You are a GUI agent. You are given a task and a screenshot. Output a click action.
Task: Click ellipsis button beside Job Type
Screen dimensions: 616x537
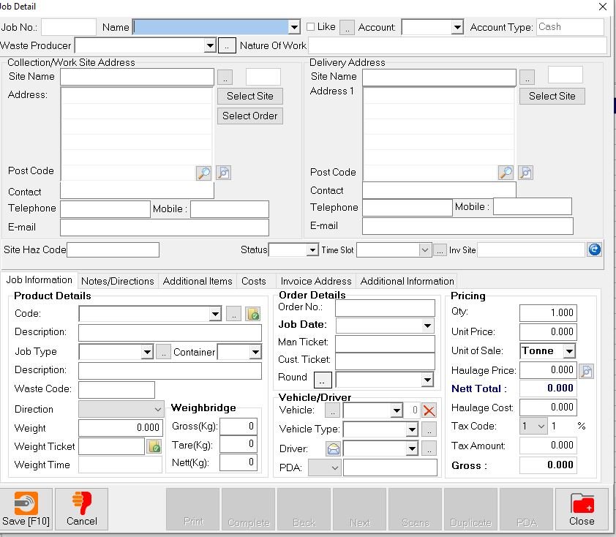[163, 352]
